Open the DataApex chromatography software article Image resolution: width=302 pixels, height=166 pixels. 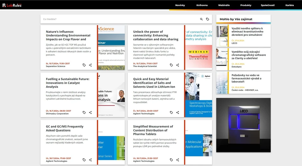[x=249, y=55]
